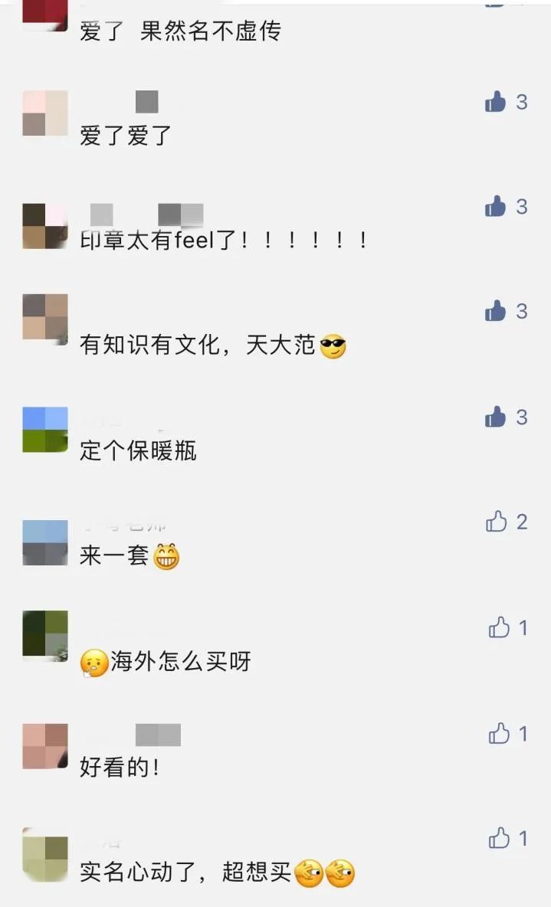The height and width of the screenshot is (907, 551).
Task: Like the "实名心动了，超想买" comment
Action: [499, 837]
